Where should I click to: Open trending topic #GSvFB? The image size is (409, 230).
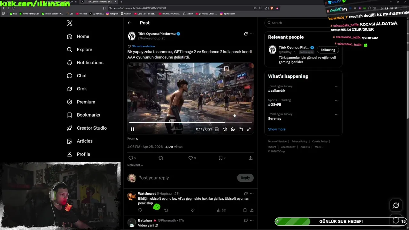point(275,105)
